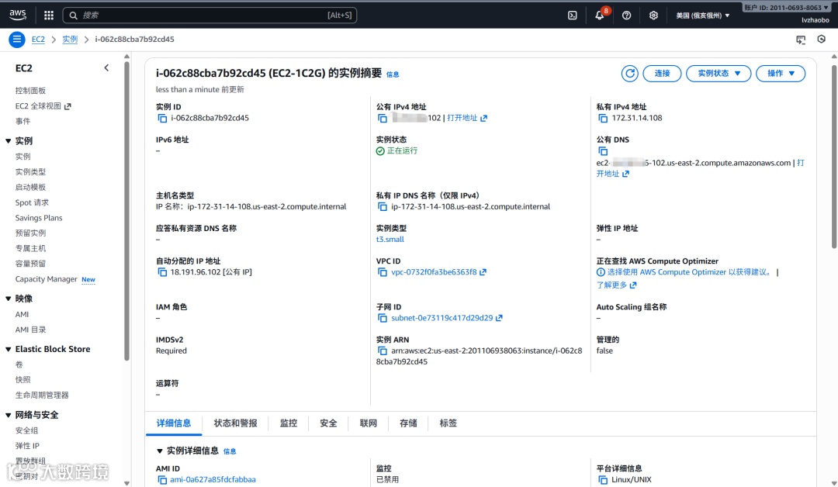This screenshot has height=487, width=838.
Task: Open the external link icon next to the subnet ID
Action: (x=499, y=318)
